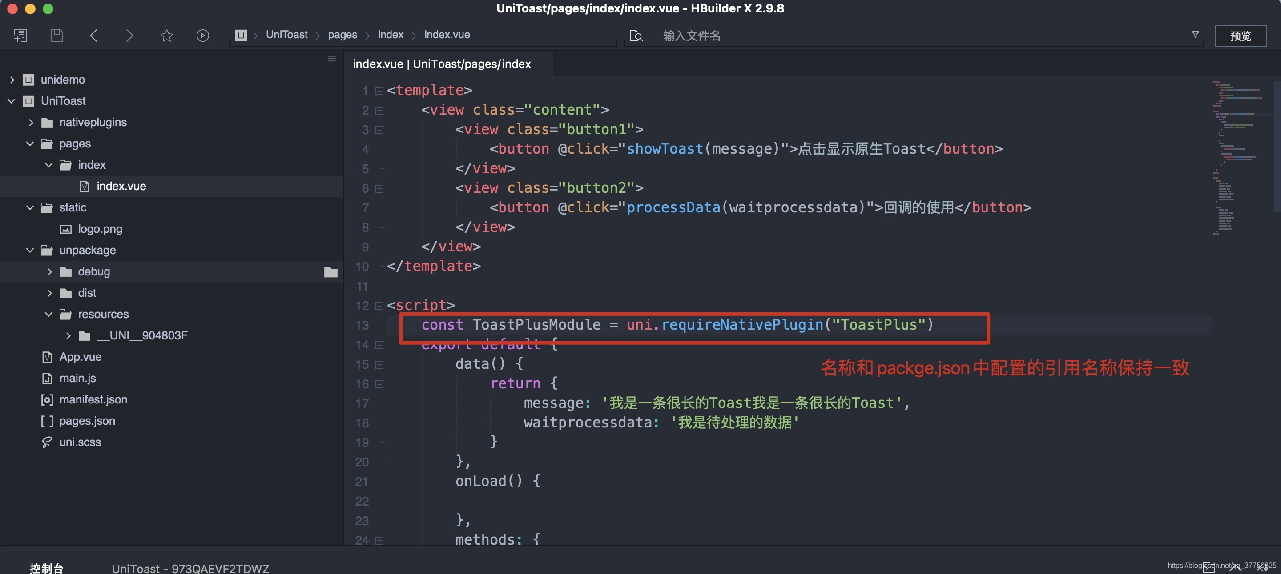Fold the button2 view on line 6

tap(379, 189)
